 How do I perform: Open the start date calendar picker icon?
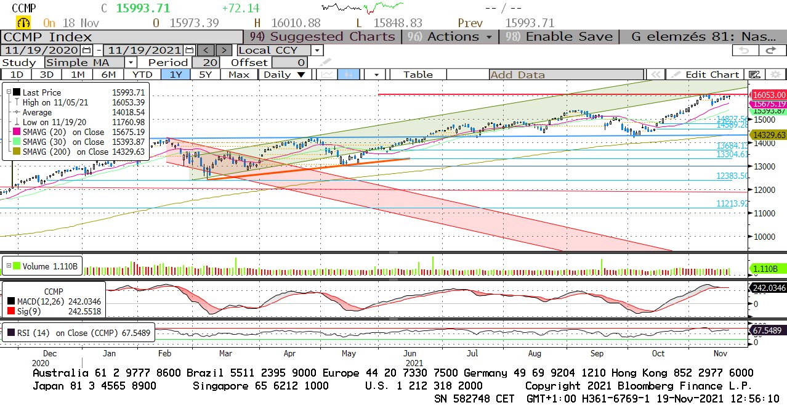[x=87, y=50]
